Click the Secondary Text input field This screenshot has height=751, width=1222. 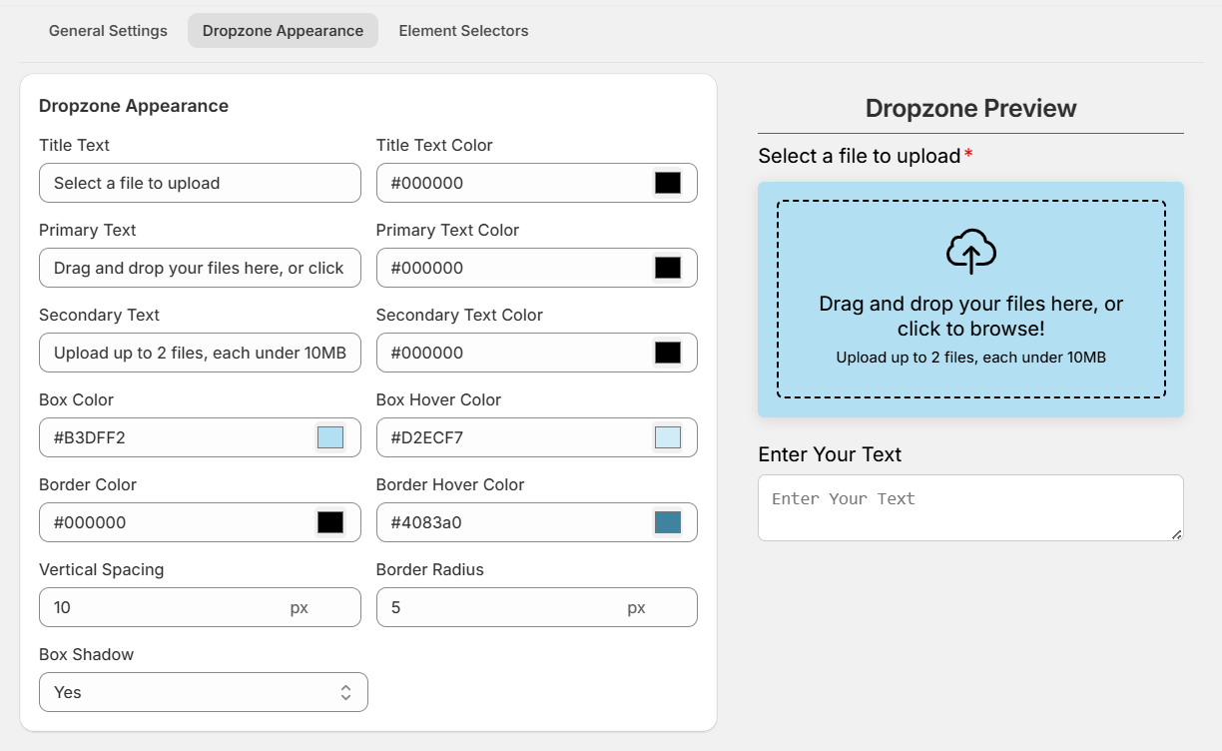click(200, 353)
